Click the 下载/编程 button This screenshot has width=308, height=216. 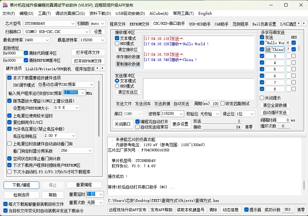pyautogui.click(x=21, y=185)
